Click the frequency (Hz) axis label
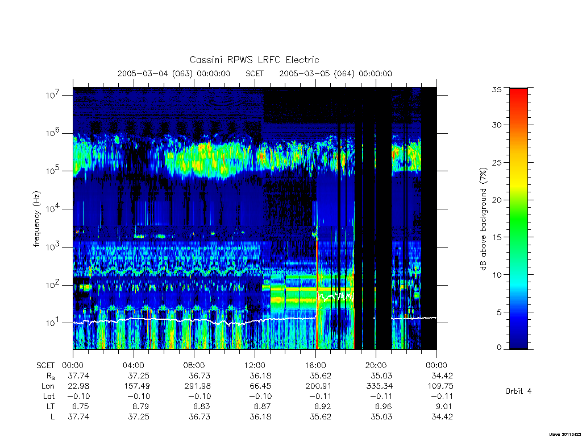This screenshot has width=582, height=437. tap(37, 218)
